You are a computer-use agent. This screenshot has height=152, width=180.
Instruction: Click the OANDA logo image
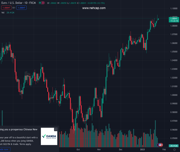[49, 136]
